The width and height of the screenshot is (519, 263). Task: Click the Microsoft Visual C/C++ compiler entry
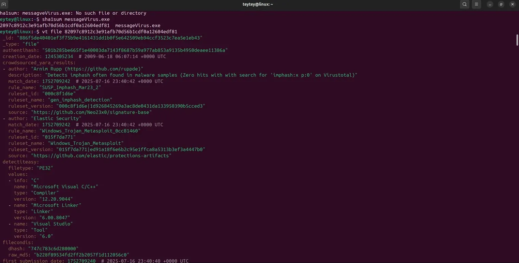(x=65, y=187)
